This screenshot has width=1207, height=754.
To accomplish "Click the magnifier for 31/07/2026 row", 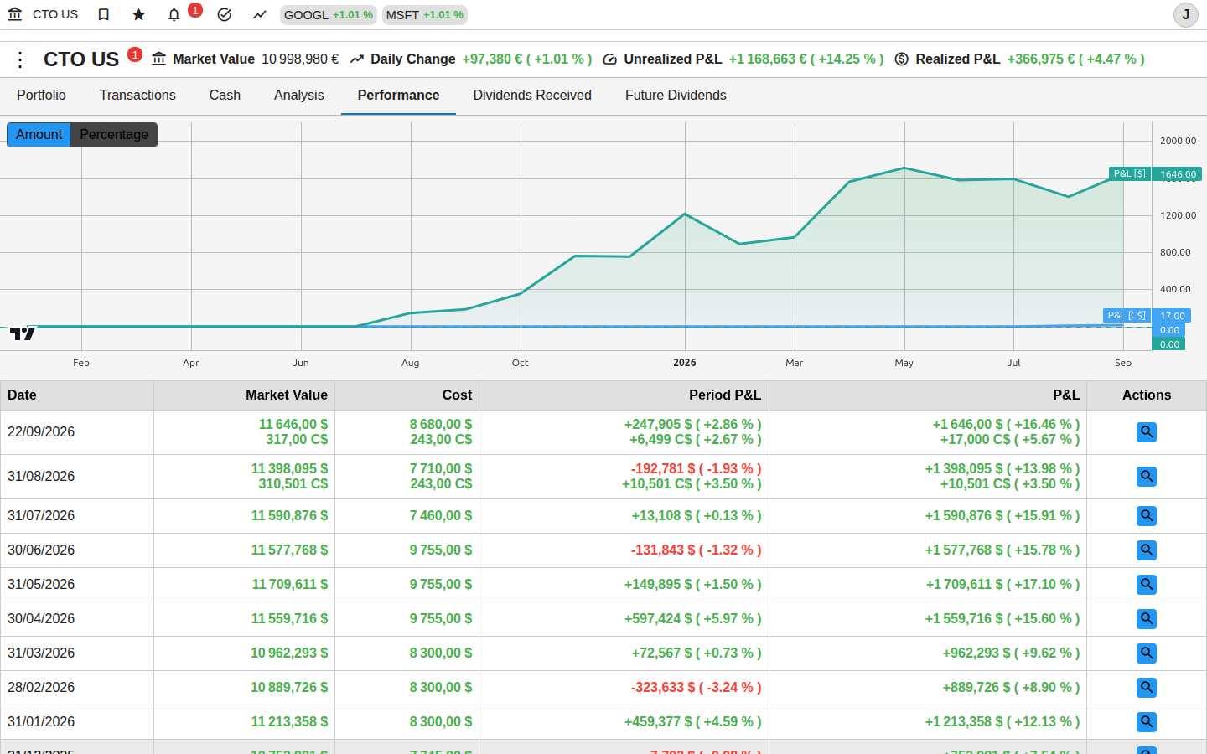I will tap(1147, 516).
